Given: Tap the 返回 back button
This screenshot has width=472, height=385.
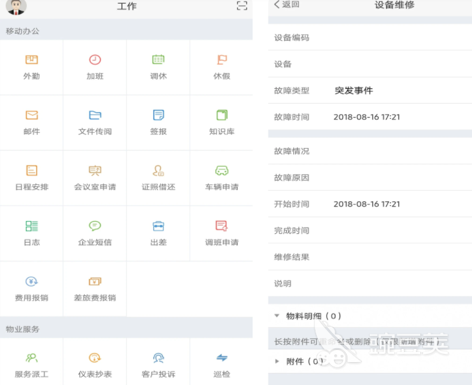Looking at the screenshot, I should [286, 4].
